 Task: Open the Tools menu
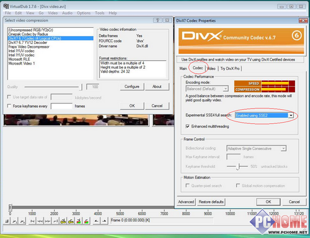[99, 13]
